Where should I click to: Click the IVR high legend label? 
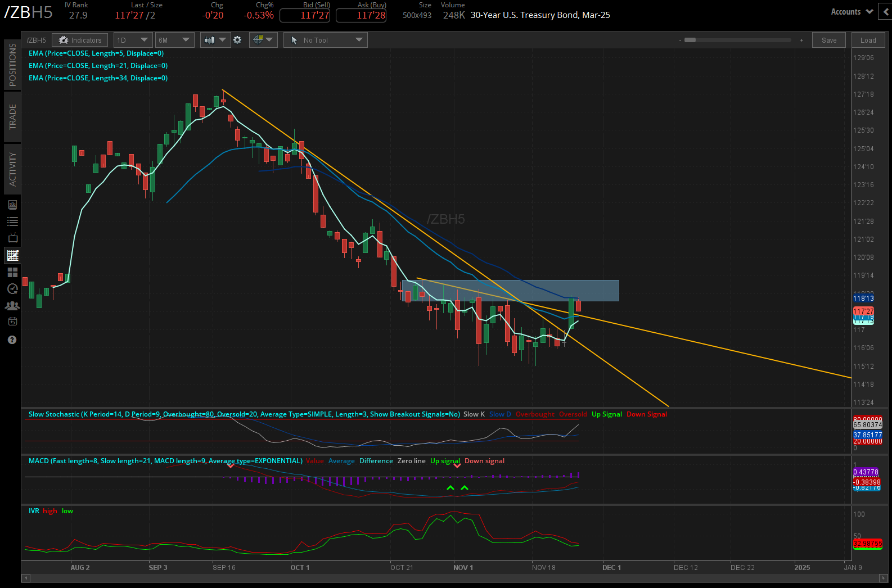pyautogui.click(x=50, y=511)
